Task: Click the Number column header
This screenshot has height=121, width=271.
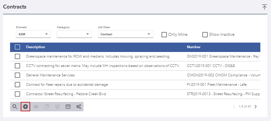Action: [x=194, y=47]
